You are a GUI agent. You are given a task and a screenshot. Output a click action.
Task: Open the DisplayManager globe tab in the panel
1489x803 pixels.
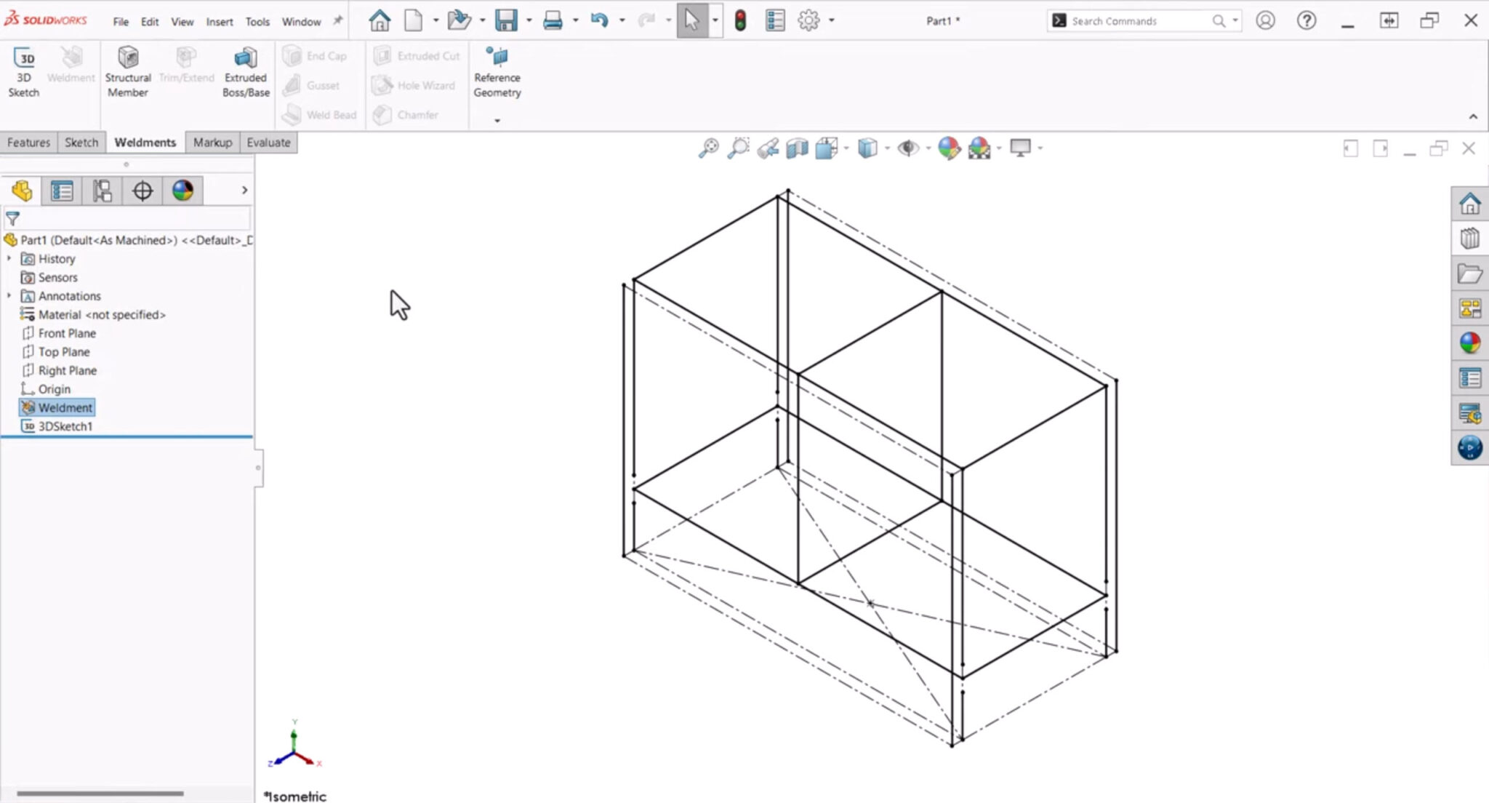(182, 191)
